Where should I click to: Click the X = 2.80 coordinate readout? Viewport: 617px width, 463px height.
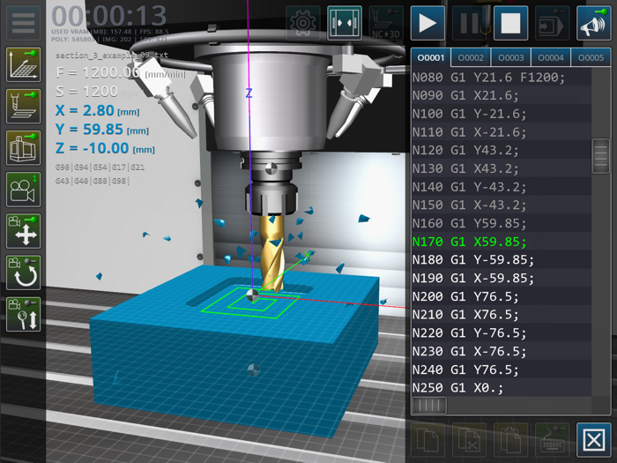(98, 110)
